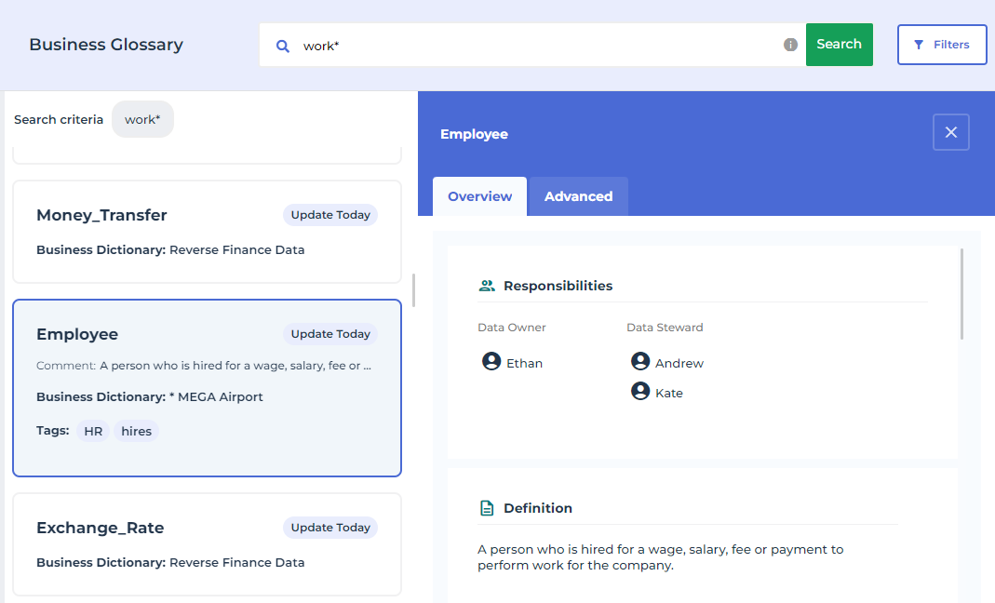Screen dimensions: 995x603
Task: Click Ethan's user avatar icon
Action: tap(491, 361)
